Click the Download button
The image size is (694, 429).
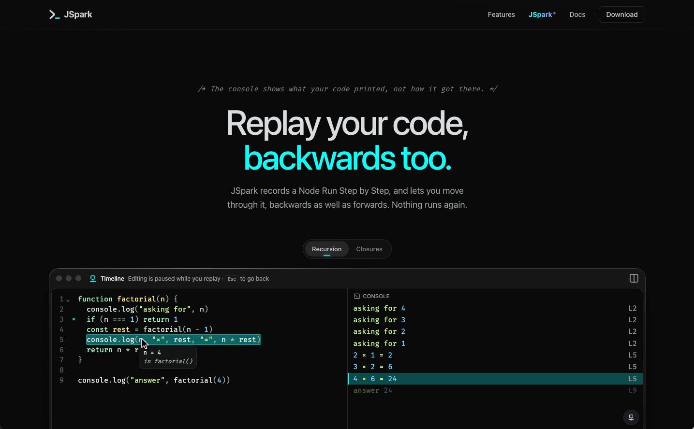click(621, 14)
